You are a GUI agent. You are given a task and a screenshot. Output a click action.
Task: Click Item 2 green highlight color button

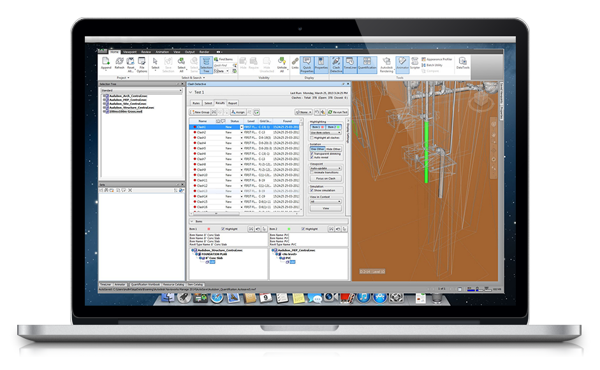click(333, 127)
